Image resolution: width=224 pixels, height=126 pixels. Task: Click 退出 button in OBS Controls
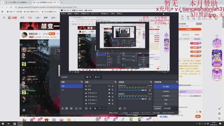(x=166, y=104)
